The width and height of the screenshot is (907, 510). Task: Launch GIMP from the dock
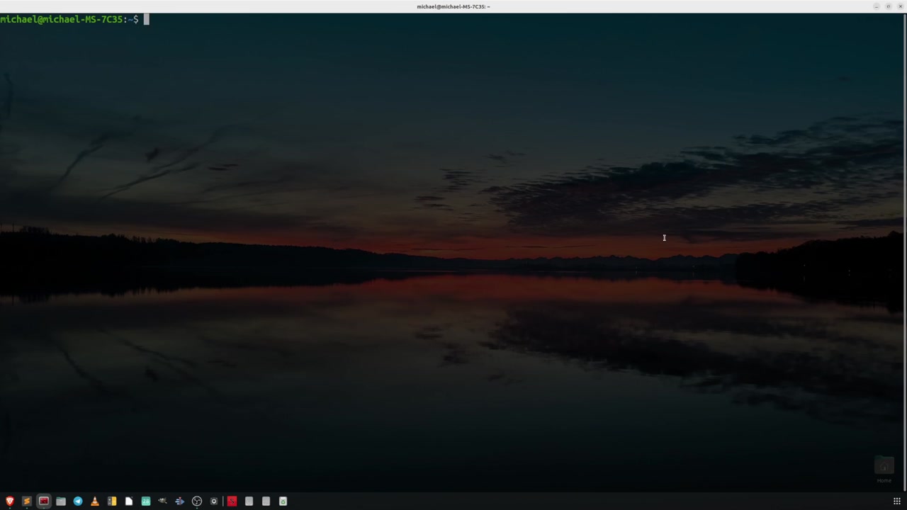(x=163, y=501)
